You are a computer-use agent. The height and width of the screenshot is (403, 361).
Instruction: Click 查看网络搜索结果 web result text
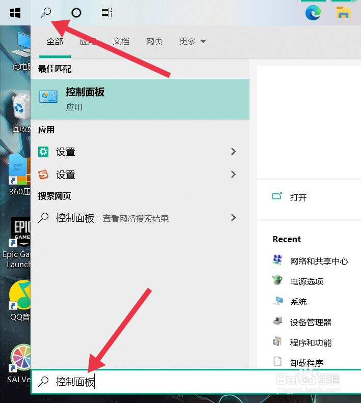(135, 219)
